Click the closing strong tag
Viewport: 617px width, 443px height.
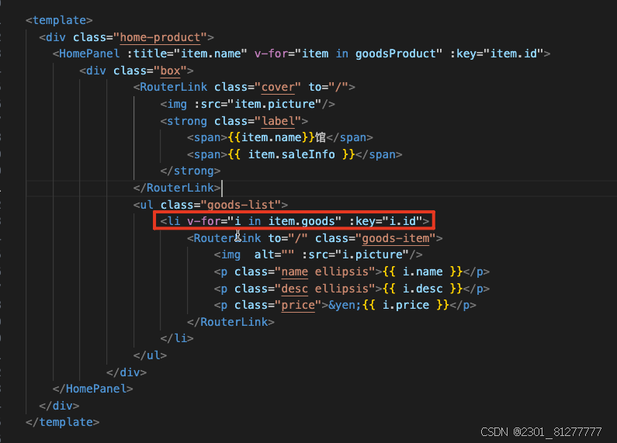pos(190,171)
